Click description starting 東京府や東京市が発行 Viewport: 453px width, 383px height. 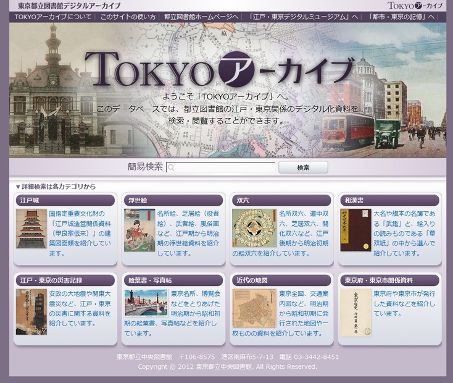(x=404, y=303)
